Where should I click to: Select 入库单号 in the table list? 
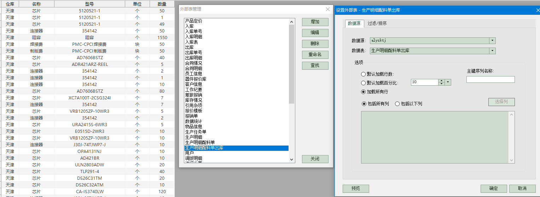click(236, 31)
